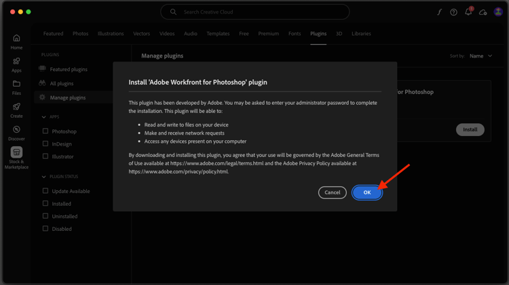Select Manage plugins in sidebar
The image size is (509, 285).
(x=68, y=97)
